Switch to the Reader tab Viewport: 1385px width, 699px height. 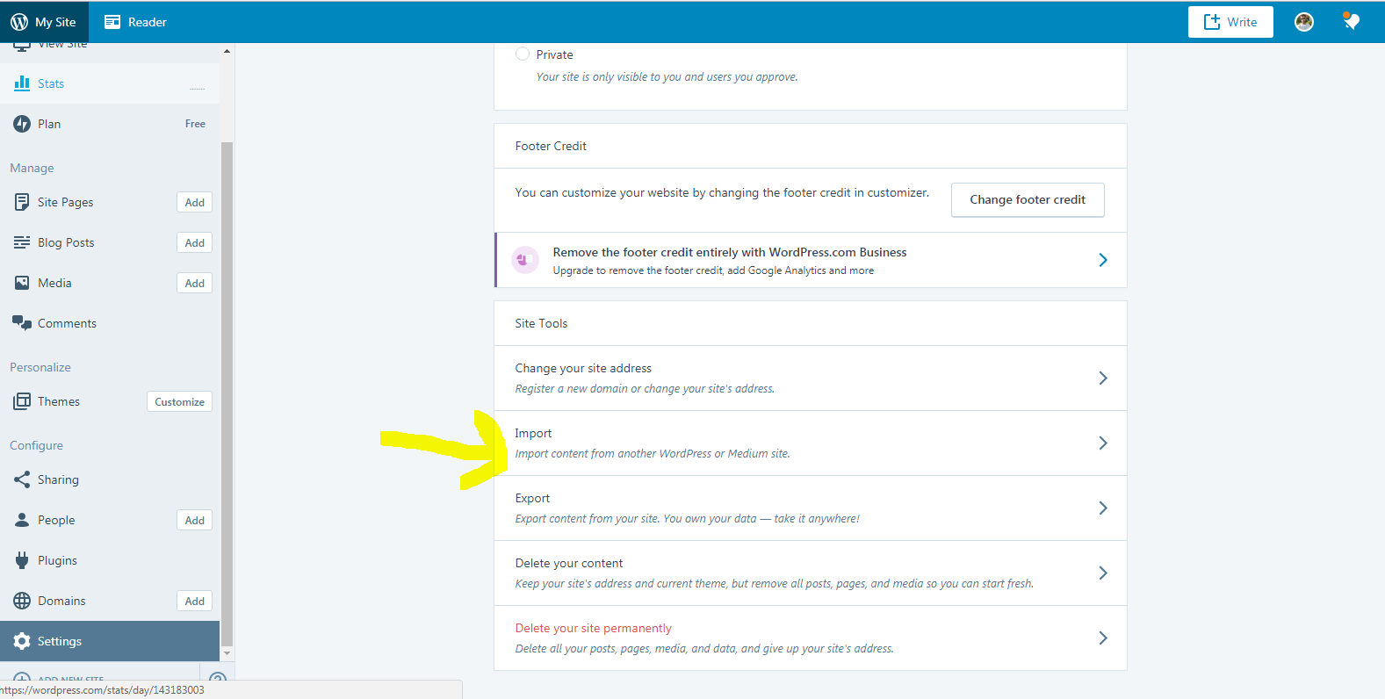click(x=135, y=22)
